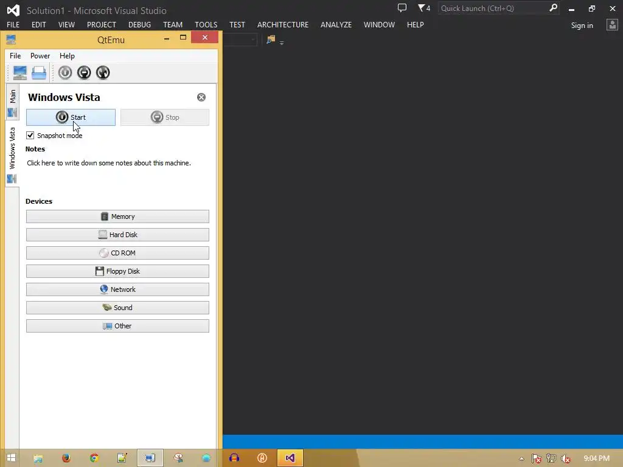Launch Firefox from the taskbar
Viewport: 623px width, 467px height.
click(66, 458)
